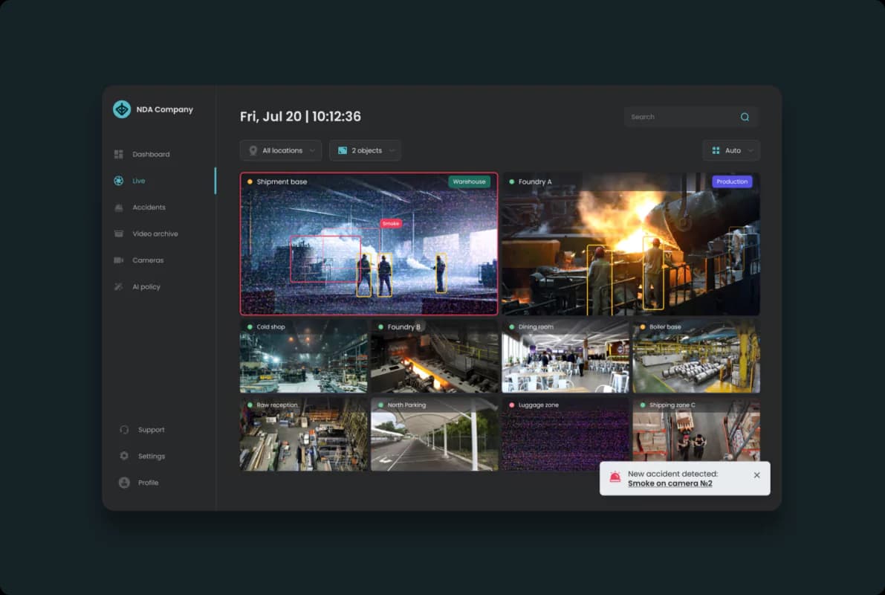885x595 pixels.
Task: Open the North Parking camera thumbnail
Action: coord(434,434)
